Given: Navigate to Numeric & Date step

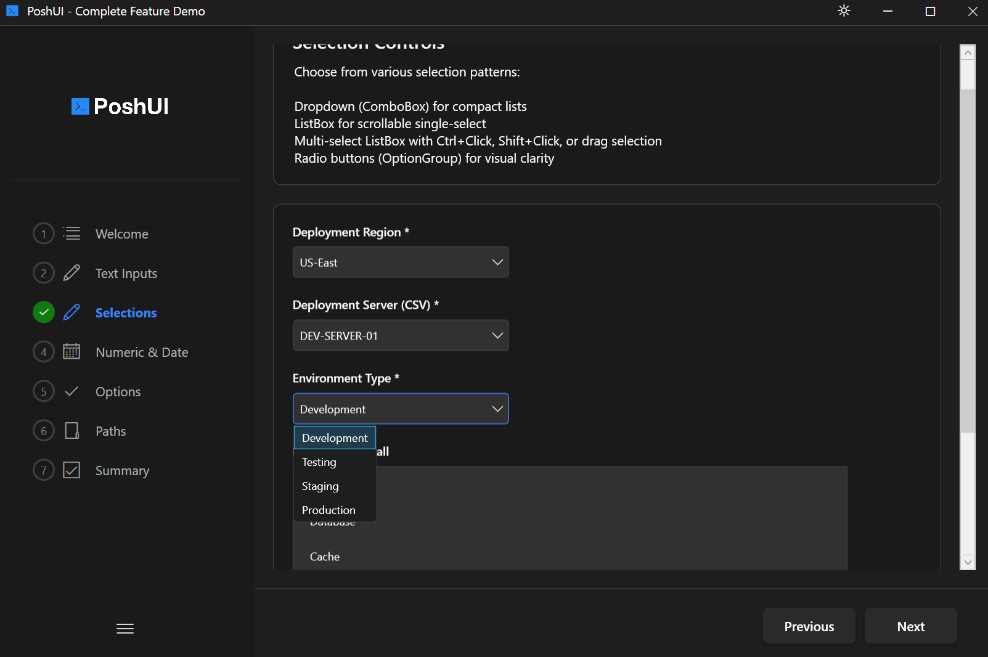Looking at the screenshot, I should 142,353.
